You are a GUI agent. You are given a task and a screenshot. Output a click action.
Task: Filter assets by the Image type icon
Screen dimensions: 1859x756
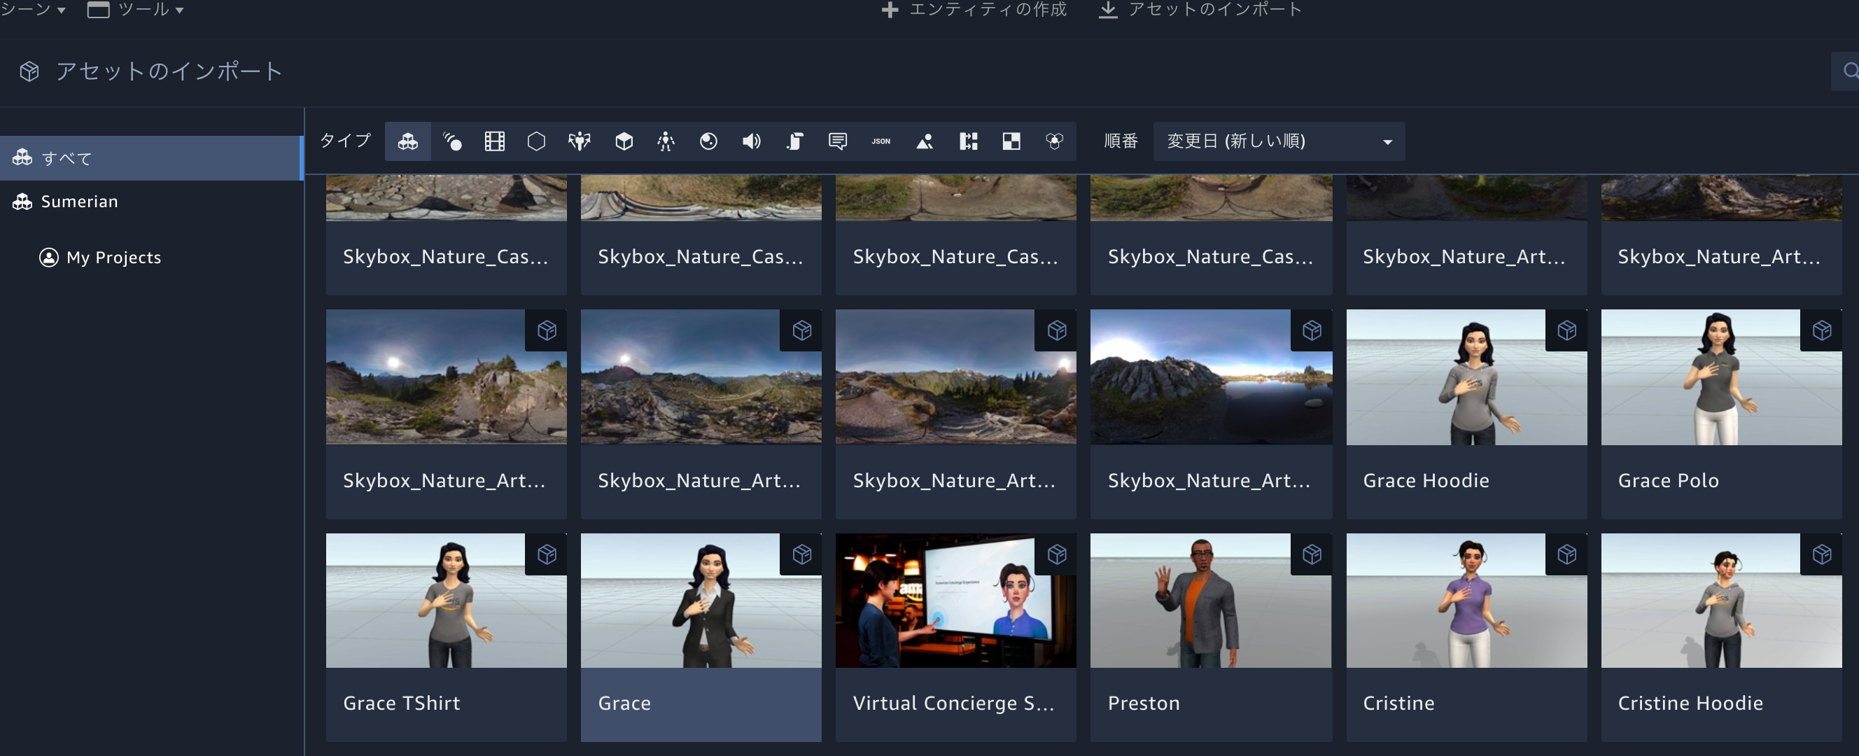coord(925,141)
